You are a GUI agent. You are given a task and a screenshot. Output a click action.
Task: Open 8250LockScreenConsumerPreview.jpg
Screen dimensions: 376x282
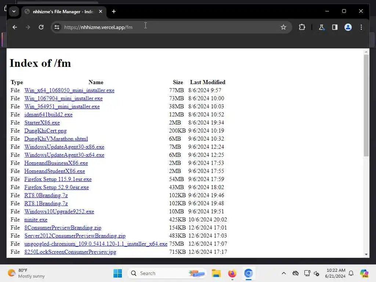70,252
